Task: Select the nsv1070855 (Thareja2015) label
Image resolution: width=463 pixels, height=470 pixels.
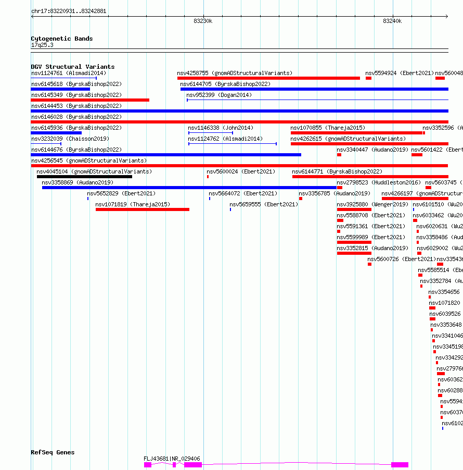Action: point(328,128)
